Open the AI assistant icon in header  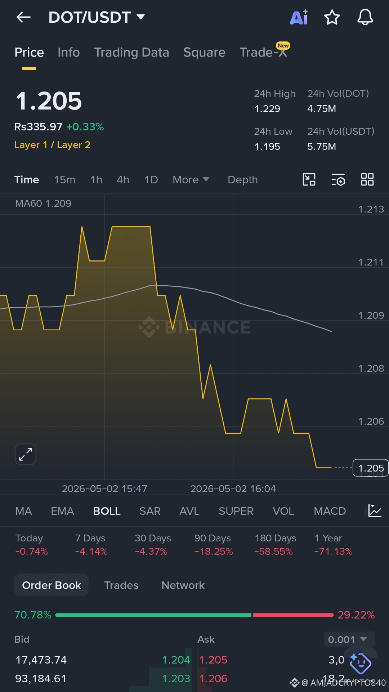pyautogui.click(x=299, y=17)
